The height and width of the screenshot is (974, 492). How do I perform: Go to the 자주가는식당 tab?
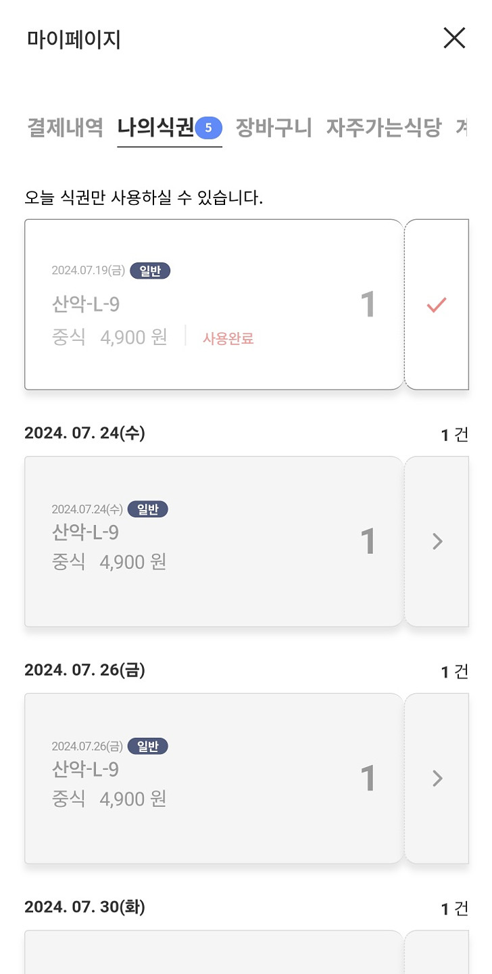click(383, 127)
